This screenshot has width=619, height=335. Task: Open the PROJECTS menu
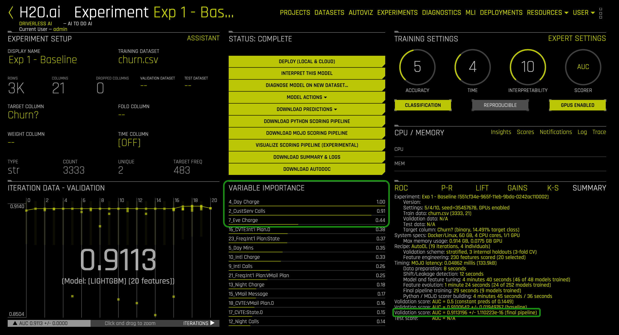[295, 13]
